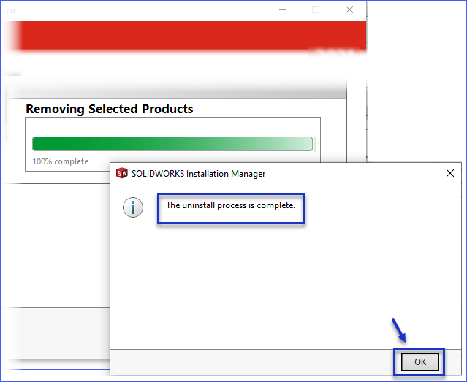Close the background installer window
Image resolution: width=467 pixels, height=382 pixels.
(350, 9)
